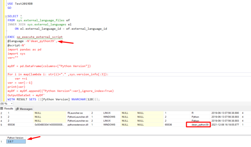Open the Results tab
251x147 pixels.
[x=8, y=109]
